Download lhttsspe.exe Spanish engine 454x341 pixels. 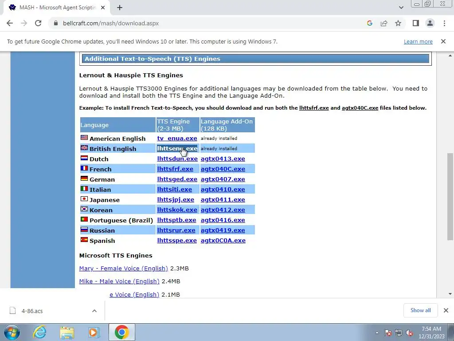click(176, 241)
